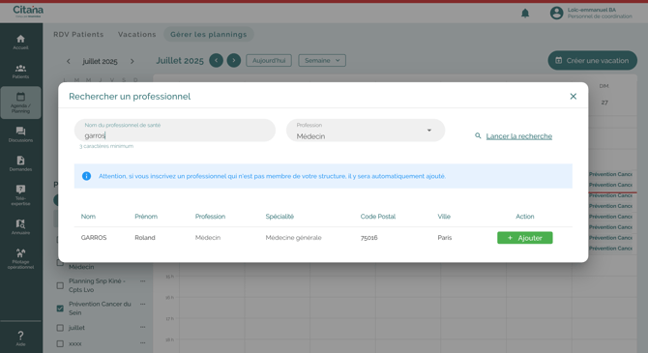Switch to the RDV Patients tab
Image resolution: width=648 pixels, height=353 pixels.
(78, 34)
